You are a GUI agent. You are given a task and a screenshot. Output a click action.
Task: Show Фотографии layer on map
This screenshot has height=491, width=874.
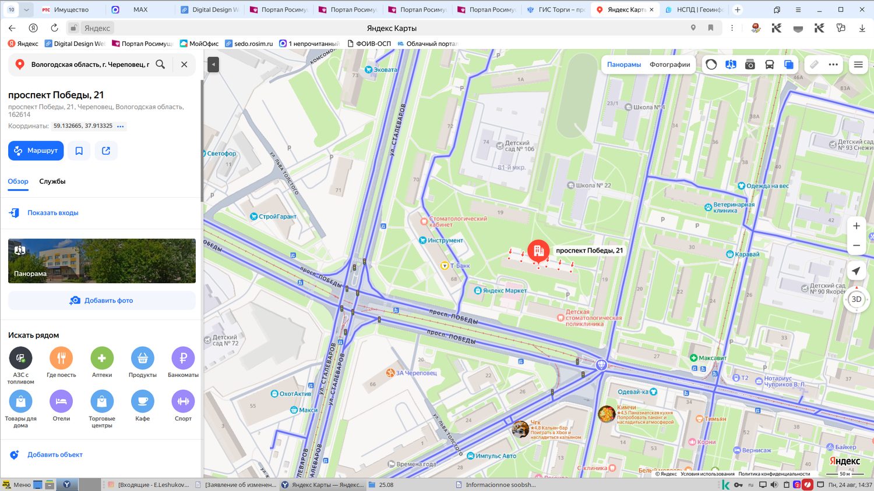[x=670, y=65]
